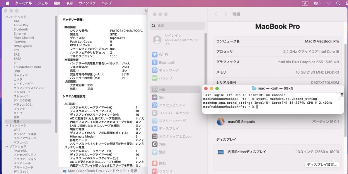The width and height of the screenshot is (348, 174).
Task: Click the Terminal scrollback marker icon
Action: pyautogui.click(x=342, y=94)
